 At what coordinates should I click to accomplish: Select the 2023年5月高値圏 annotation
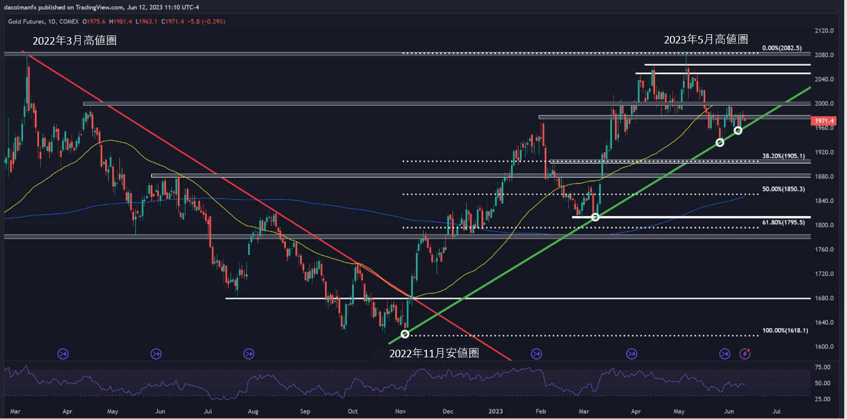[x=706, y=39]
